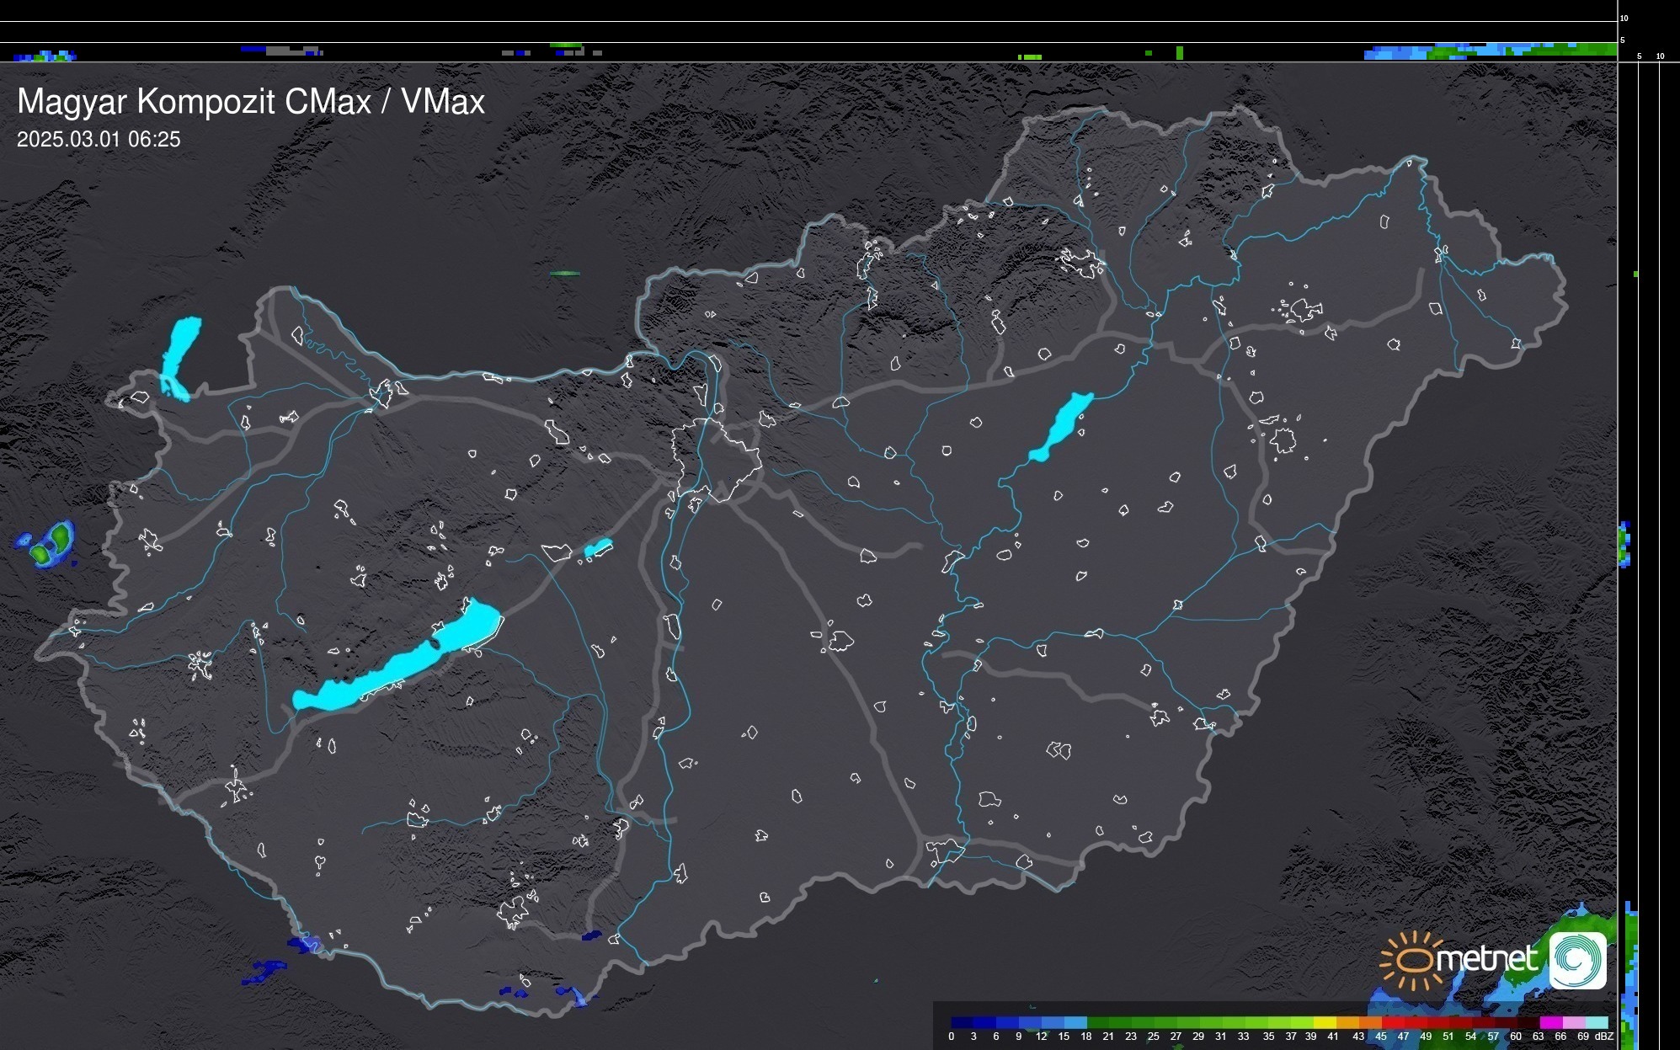Click the Budapest city outline
The height and width of the screenshot is (1050, 1680).
pos(716,459)
